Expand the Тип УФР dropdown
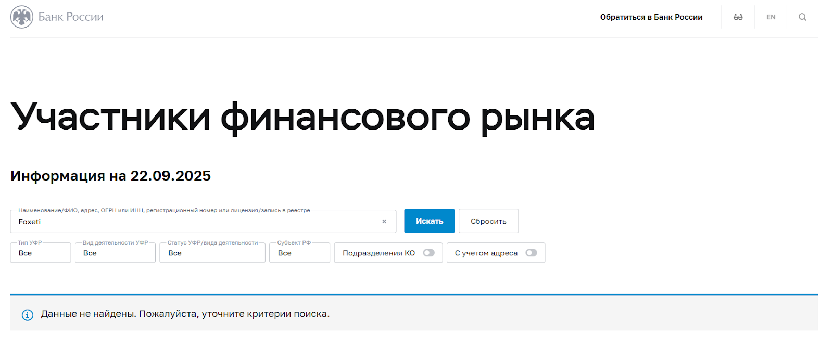833x347 pixels. point(41,253)
